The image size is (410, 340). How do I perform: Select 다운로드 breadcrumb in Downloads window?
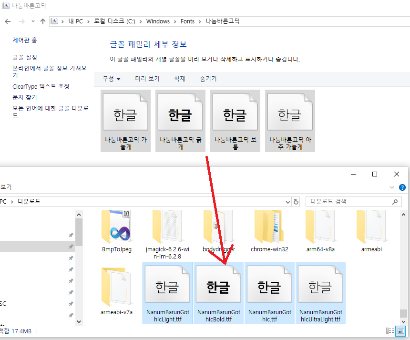pyautogui.click(x=29, y=201)
